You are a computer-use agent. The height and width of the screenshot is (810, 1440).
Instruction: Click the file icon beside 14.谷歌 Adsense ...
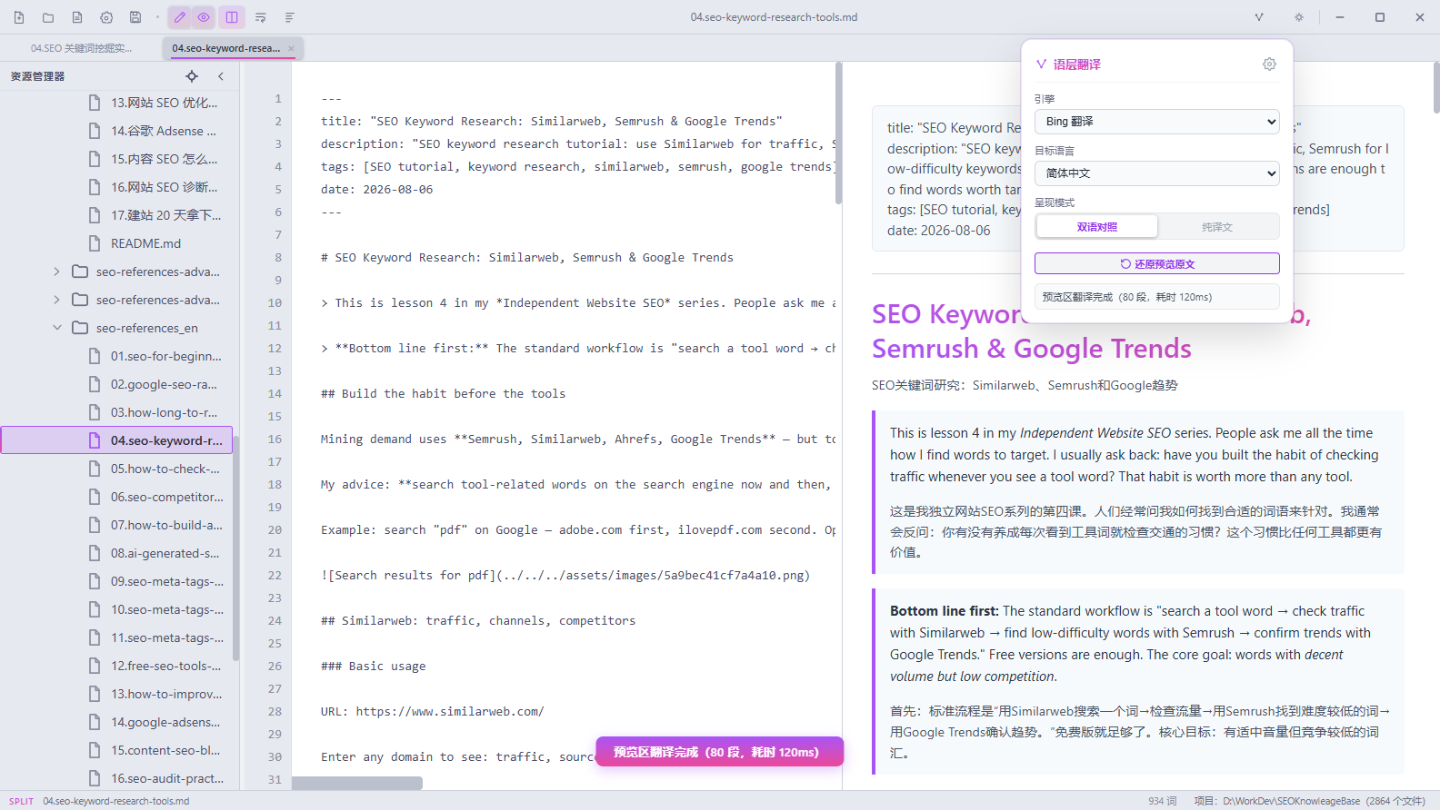point(95,131)
